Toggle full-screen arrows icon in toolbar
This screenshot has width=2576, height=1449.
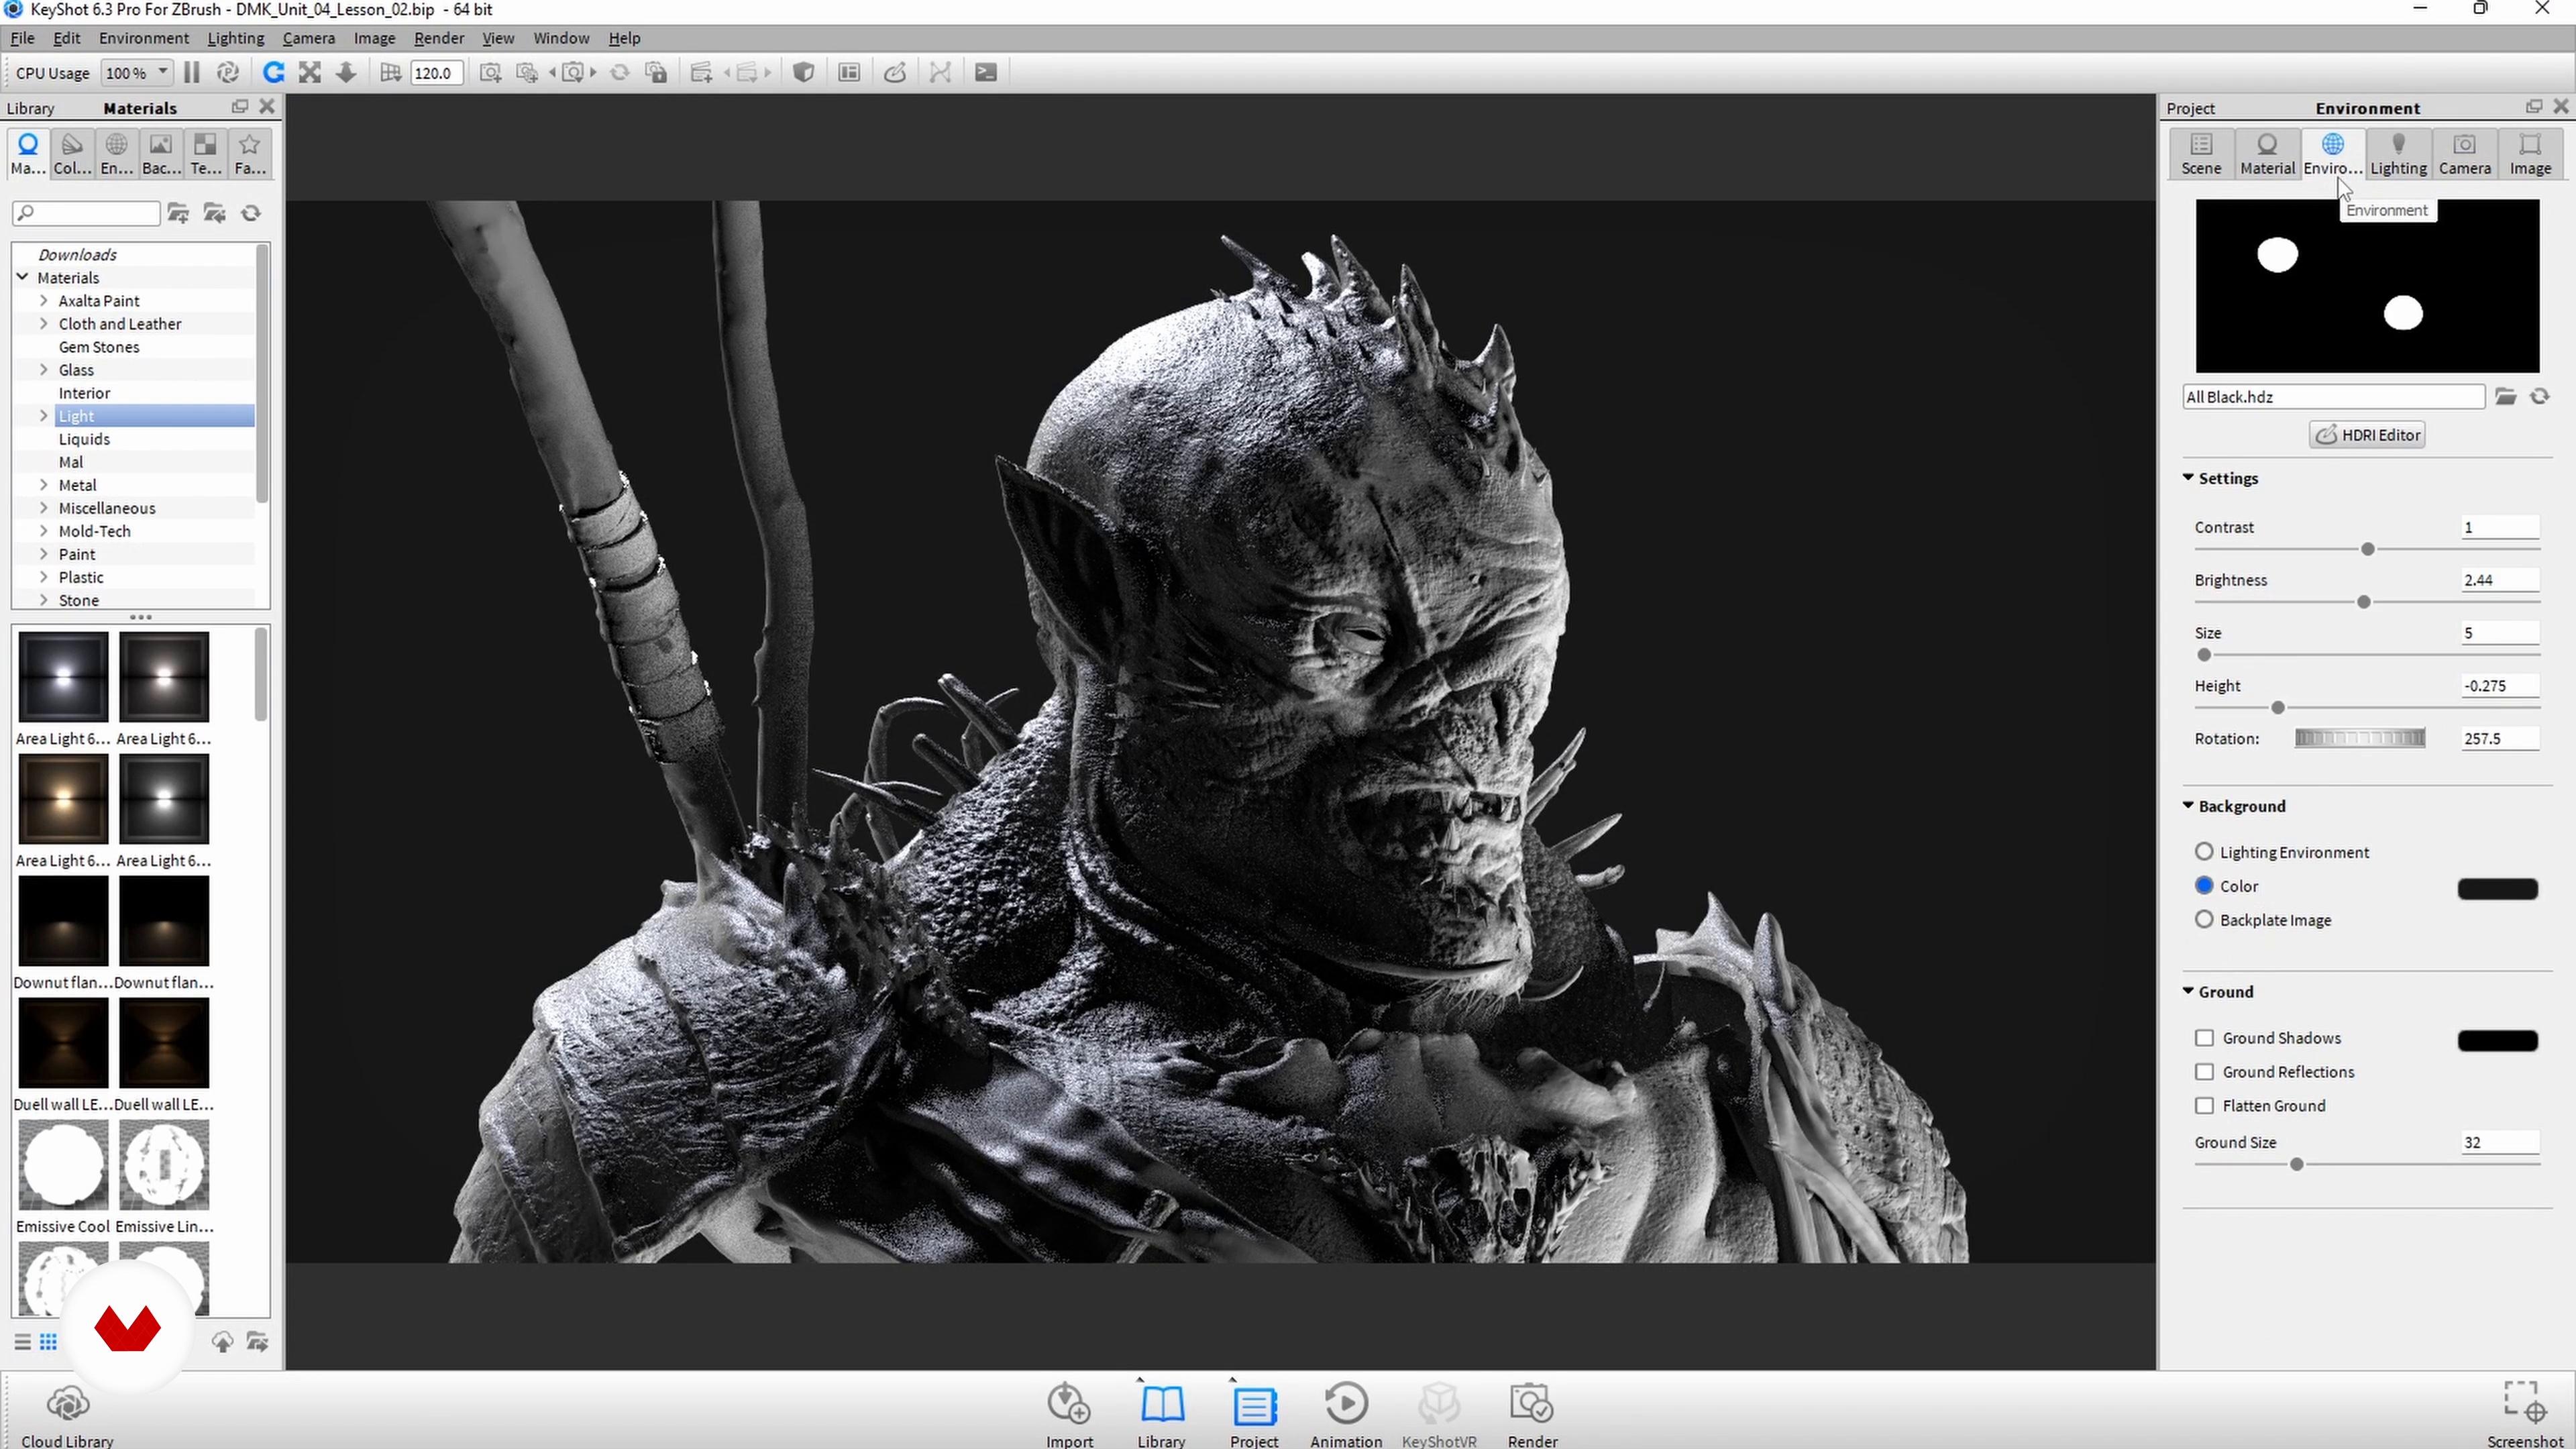point(310,72)
